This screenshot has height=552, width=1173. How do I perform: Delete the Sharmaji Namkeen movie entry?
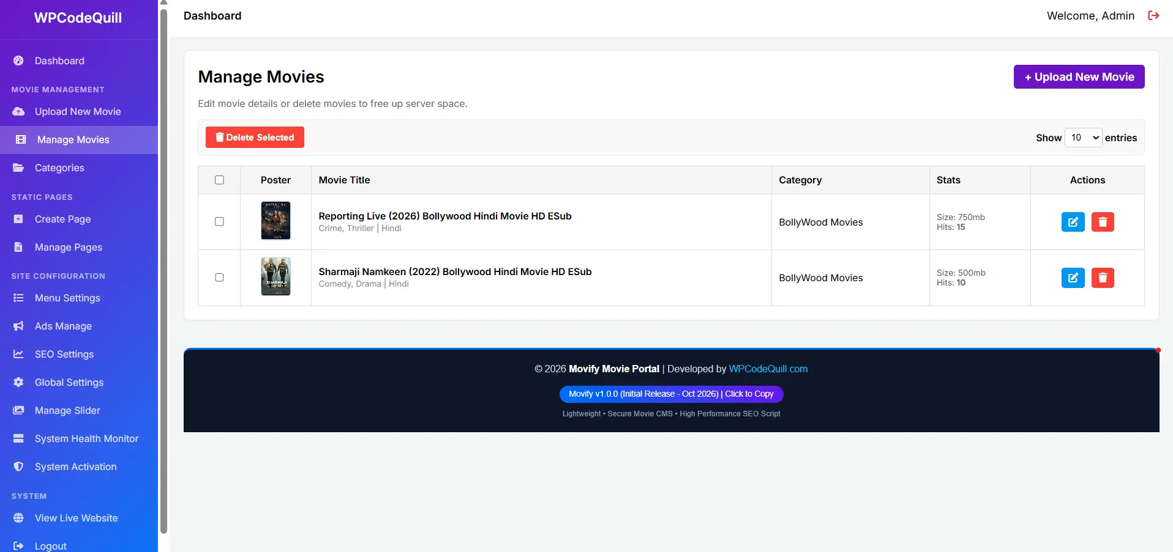coord(1103,278)
